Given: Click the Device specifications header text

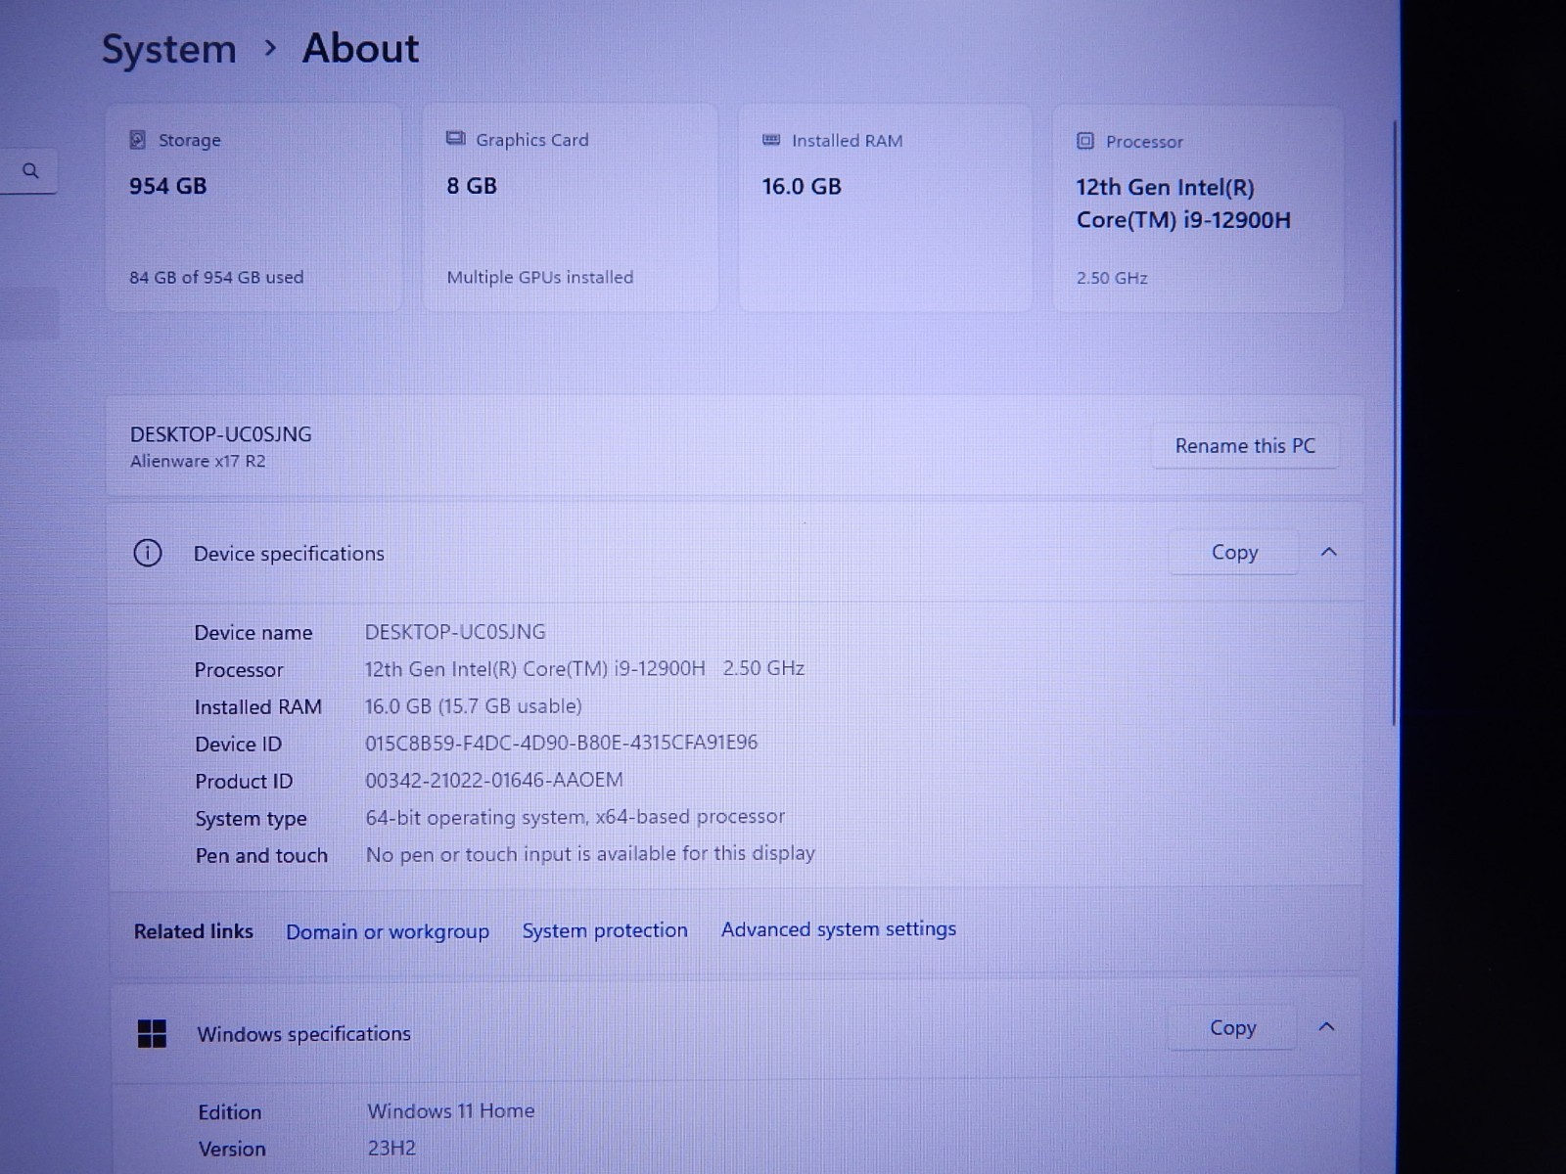Looking at the screenshot, I should (289, 554).
